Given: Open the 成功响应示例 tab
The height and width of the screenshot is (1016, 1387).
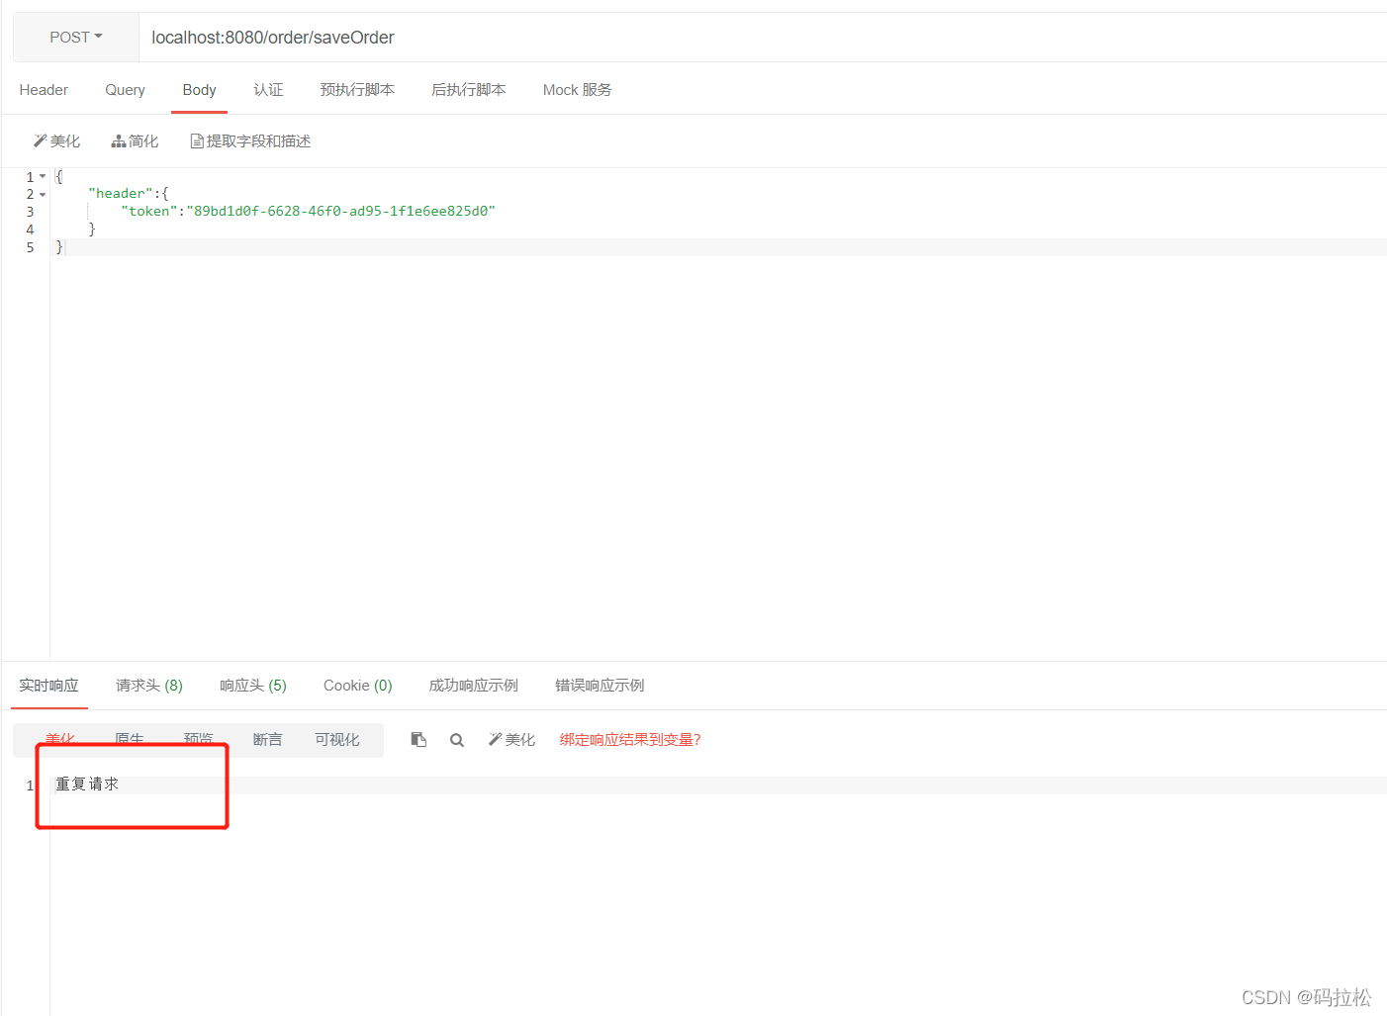Looking at the screenshot, I should tap(473, 686).
